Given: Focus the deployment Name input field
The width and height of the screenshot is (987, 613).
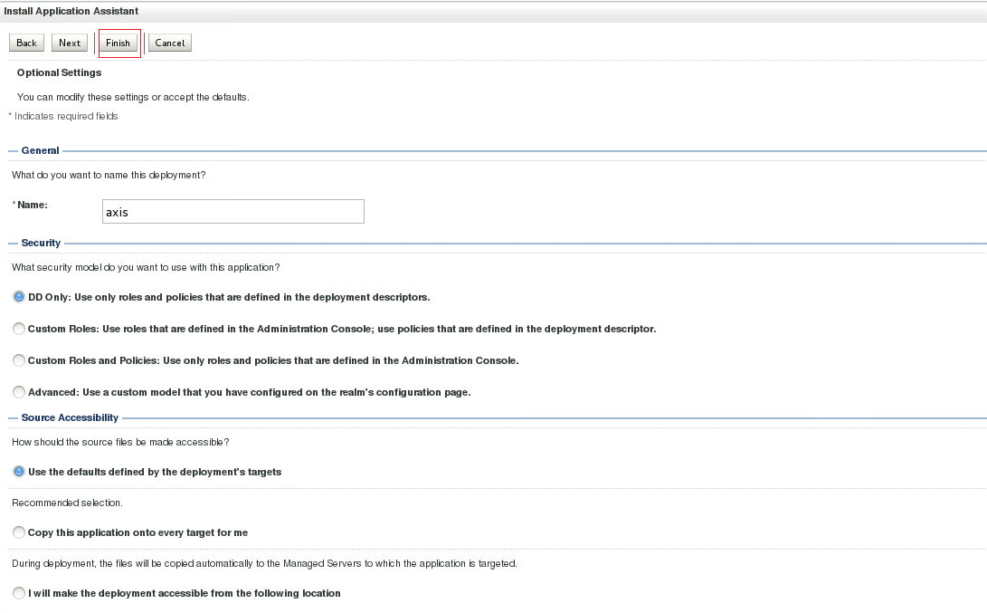Looking at the screenshot, I should (233, 212).
